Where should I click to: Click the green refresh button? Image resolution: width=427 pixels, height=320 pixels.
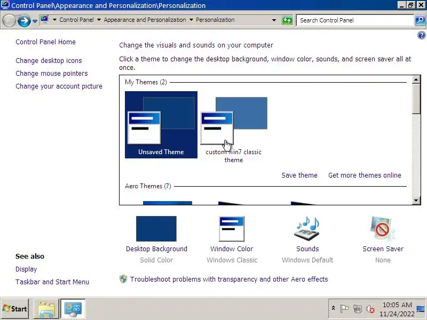click(x=287, y=20)
